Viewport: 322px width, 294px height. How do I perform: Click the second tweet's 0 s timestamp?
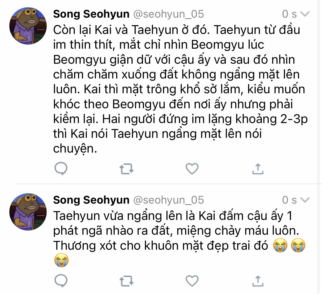pos(289,200)
